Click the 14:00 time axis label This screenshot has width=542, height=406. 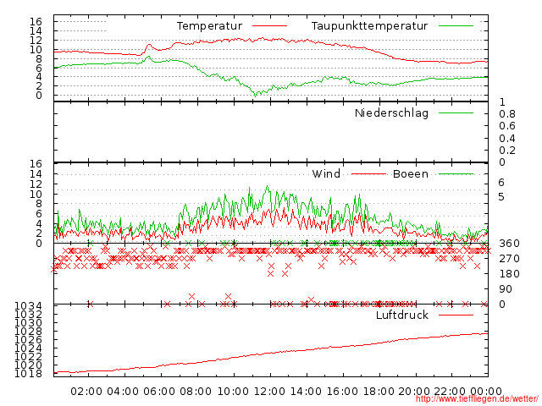(x=306, y=392)
